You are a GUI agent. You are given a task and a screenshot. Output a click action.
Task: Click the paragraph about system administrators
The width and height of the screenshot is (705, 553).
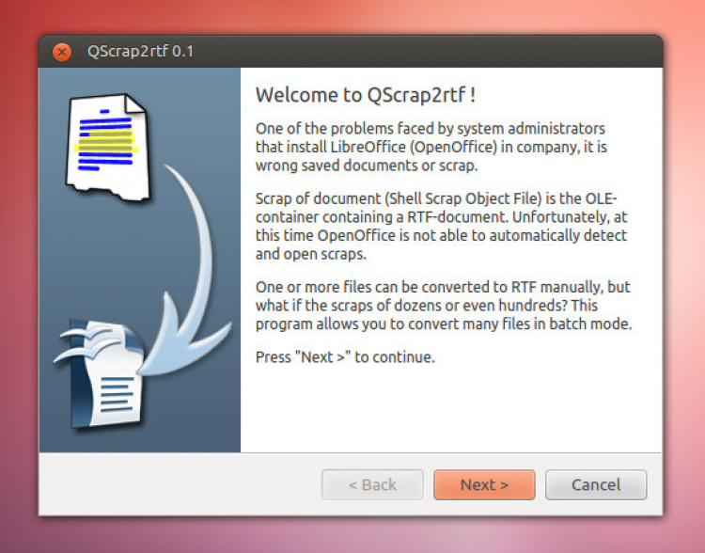coord(431,147)
